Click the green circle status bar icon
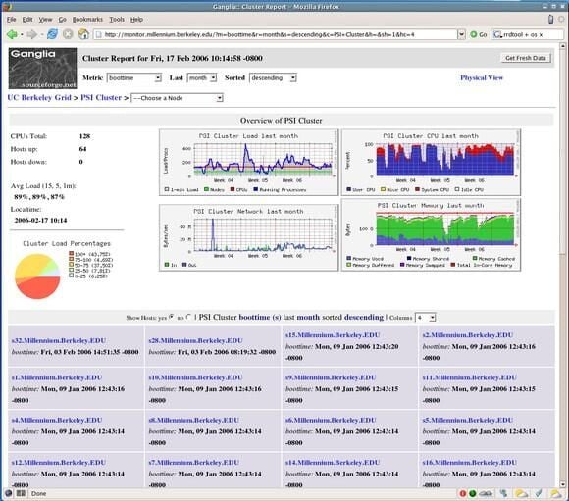The height and width of the screenshot is (501, 569). 473,493
